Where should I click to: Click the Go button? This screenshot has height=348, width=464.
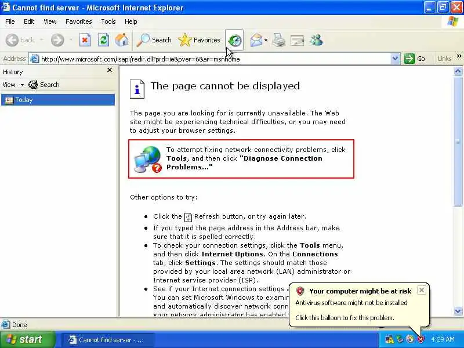tap(415, 59)
